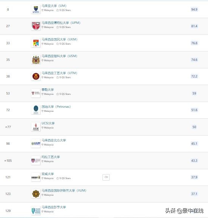Click the 5 QS Stars badge for UTM

(64, 77)
